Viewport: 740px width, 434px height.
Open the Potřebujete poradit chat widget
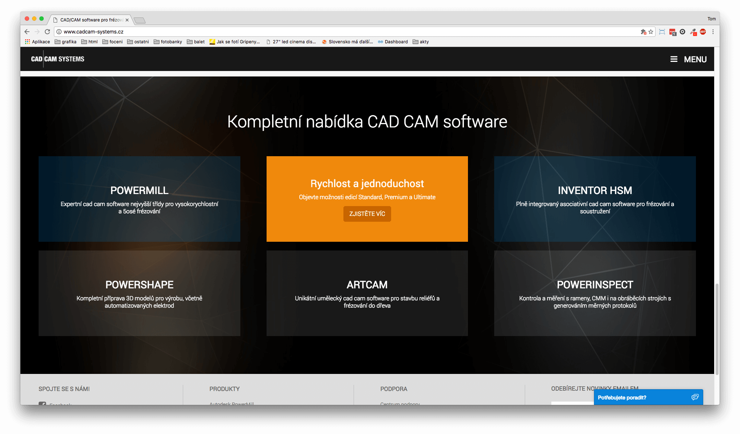coord(648,397)
